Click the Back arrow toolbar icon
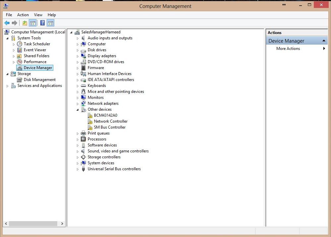The width and height of the screenshot is (331, 237). point(7,23)
